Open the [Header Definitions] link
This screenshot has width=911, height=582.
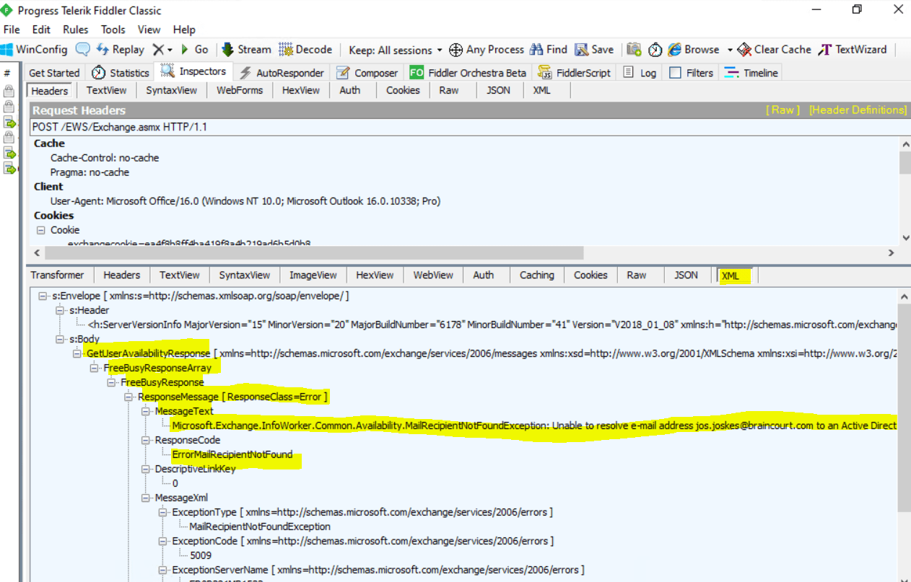click(x=858, y=110)
